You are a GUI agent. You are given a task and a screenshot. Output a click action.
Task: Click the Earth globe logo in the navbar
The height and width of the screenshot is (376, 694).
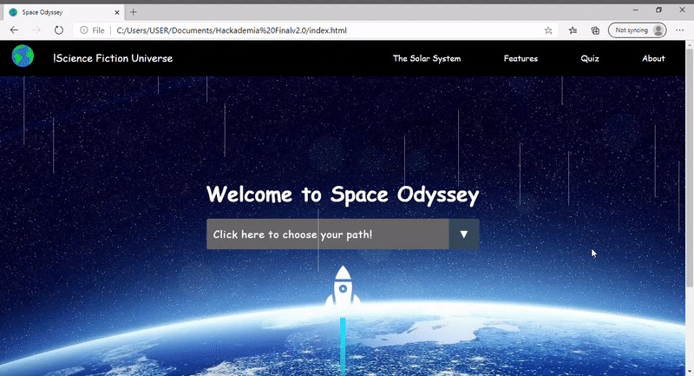pos(23,56)
